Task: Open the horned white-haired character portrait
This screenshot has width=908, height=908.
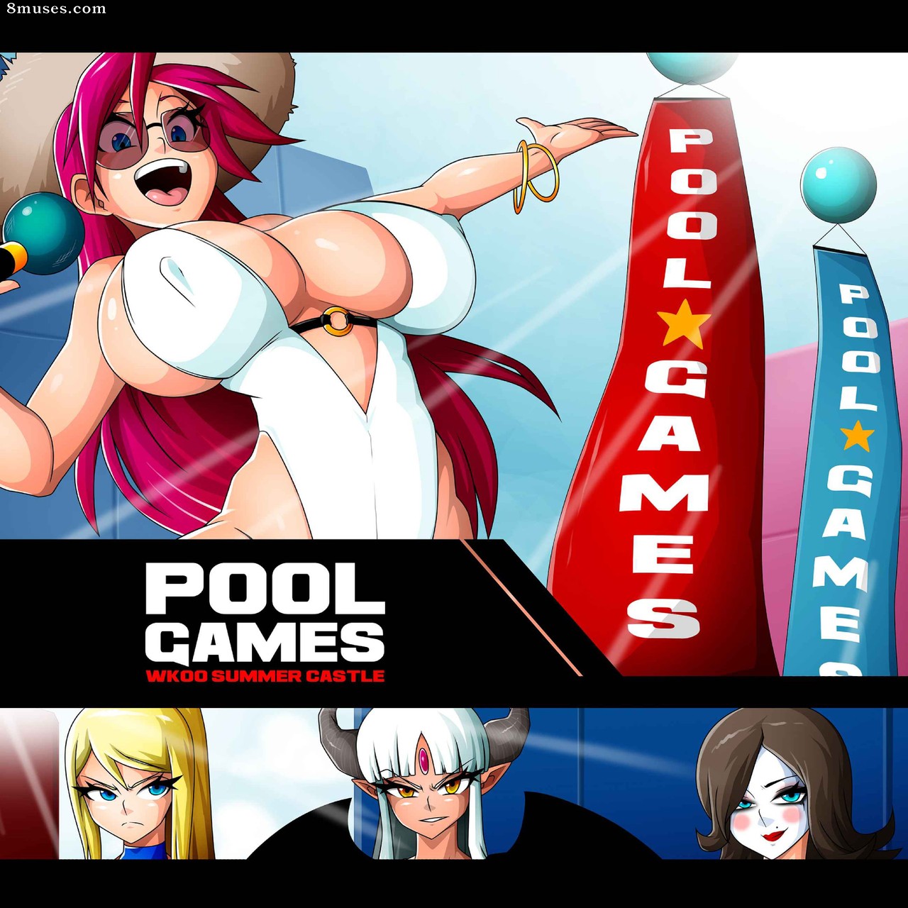Action: (x=424, y=783)
